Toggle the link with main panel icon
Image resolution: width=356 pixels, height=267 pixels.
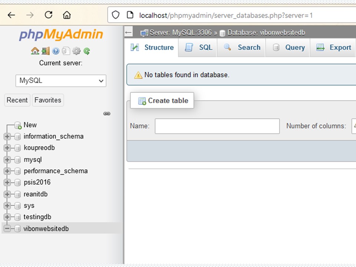(x=107, y=113)
